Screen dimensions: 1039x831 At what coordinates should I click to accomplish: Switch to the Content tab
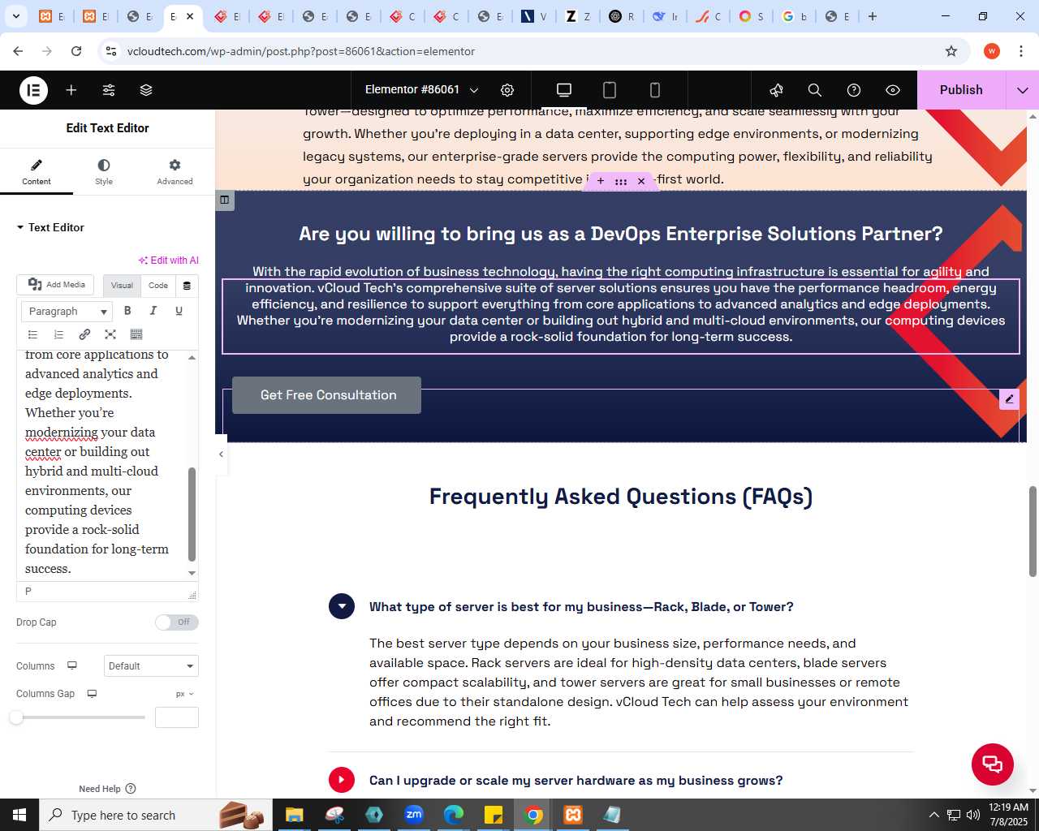pyautogui.click(x=37, y=172)
